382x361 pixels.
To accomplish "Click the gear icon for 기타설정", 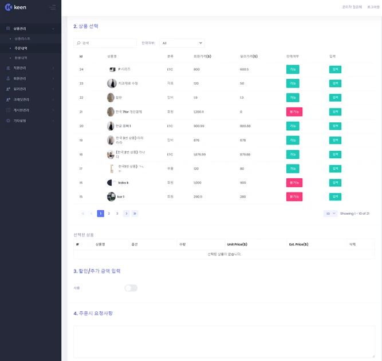I will tap(8, 121).
